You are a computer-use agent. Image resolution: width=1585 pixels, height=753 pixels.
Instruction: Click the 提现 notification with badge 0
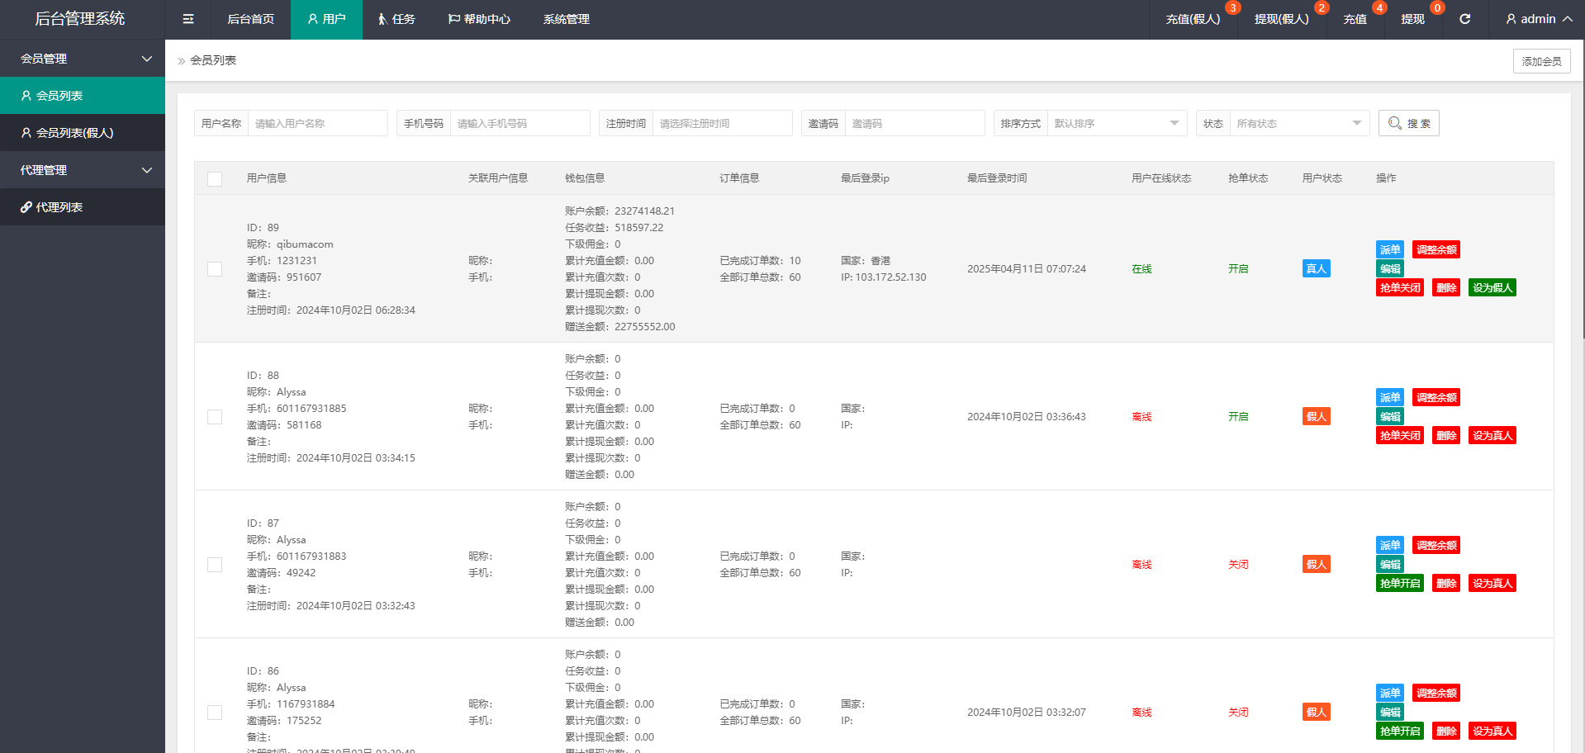click(1412, 19)
